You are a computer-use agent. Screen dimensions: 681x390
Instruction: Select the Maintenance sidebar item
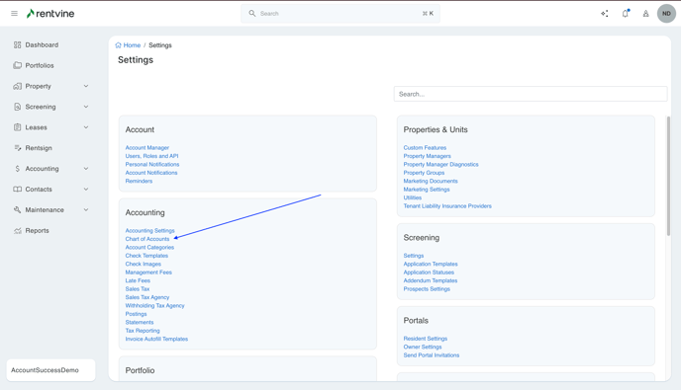[x=45, y=209]
